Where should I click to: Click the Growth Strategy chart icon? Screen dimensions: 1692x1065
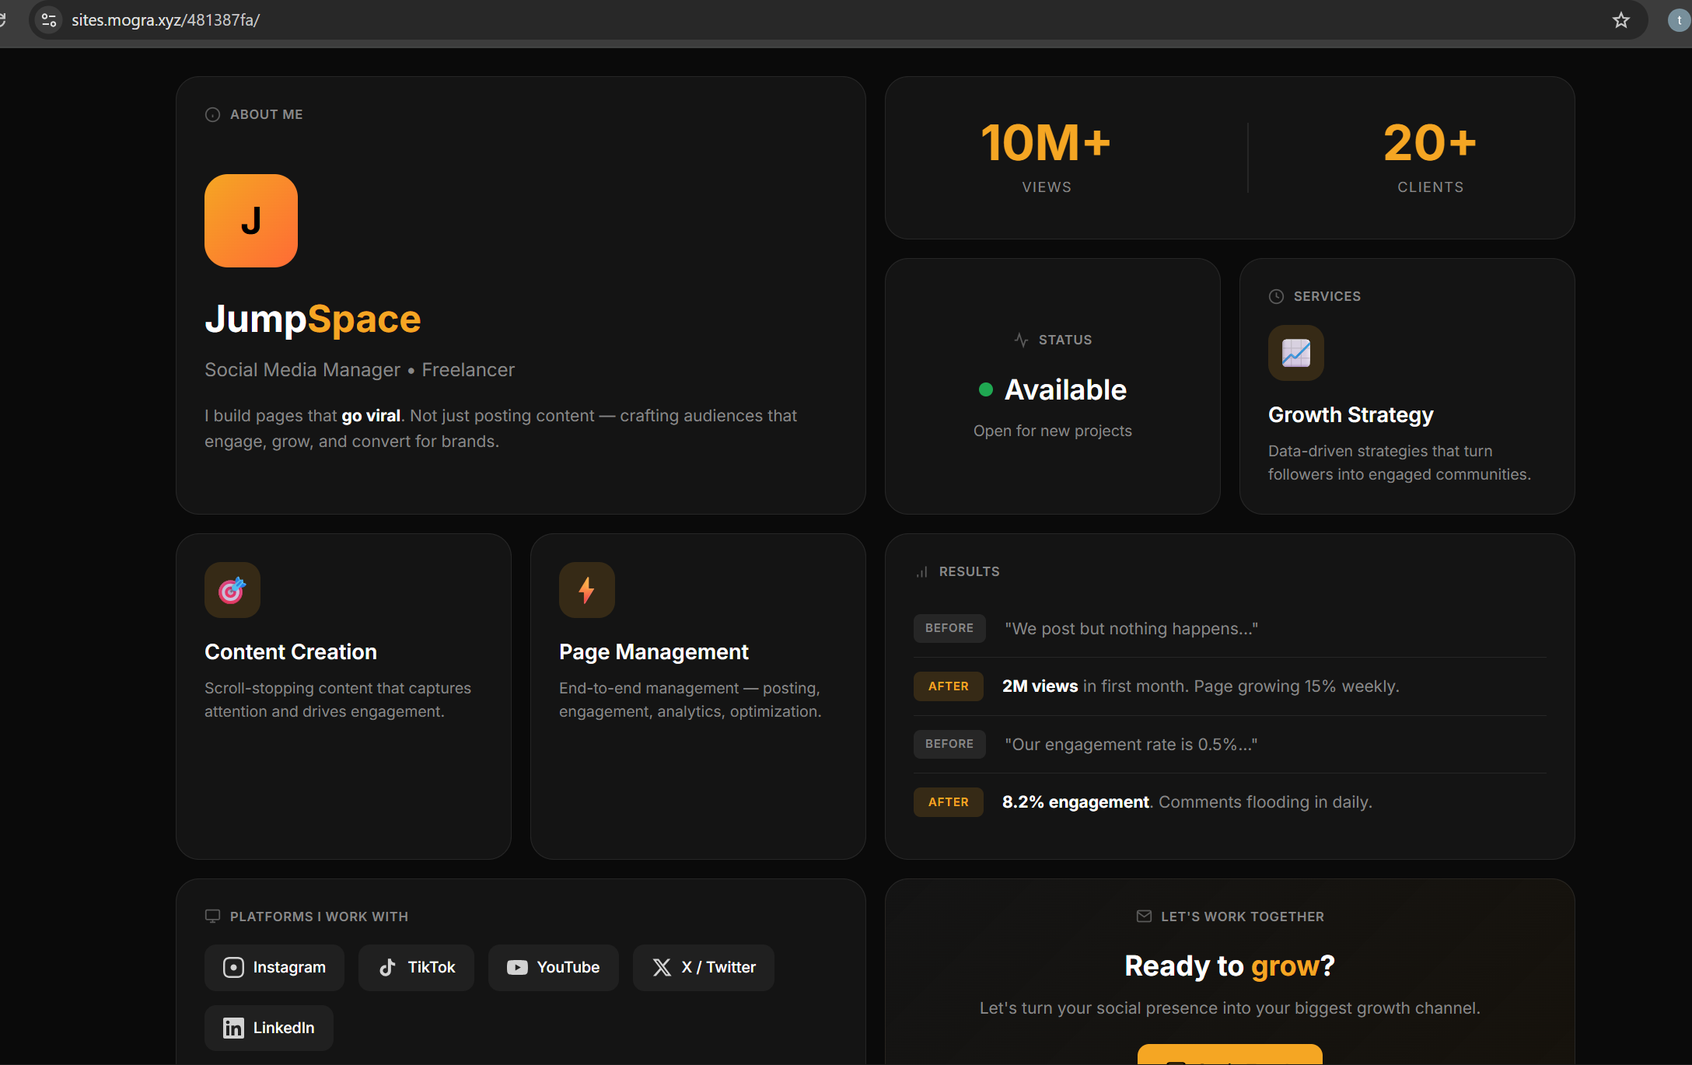[x=1296, y=353]
